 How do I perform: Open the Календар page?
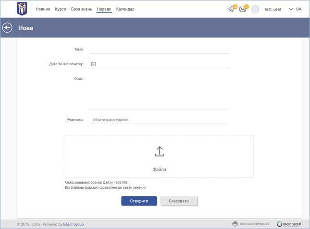tap(125, 9)
